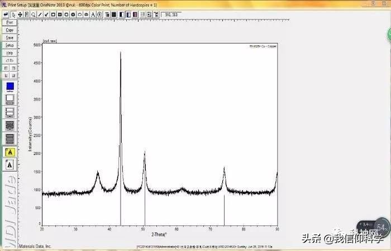Click the Cu - Copper phase legend

tap(263, 46)
